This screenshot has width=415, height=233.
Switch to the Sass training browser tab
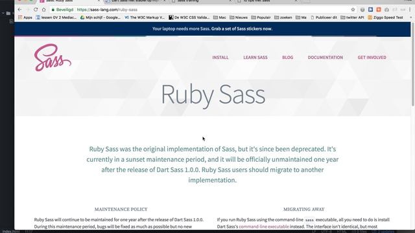[x=201, y=1]
